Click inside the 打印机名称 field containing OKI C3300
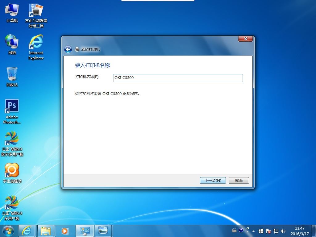 pos(178,78)
